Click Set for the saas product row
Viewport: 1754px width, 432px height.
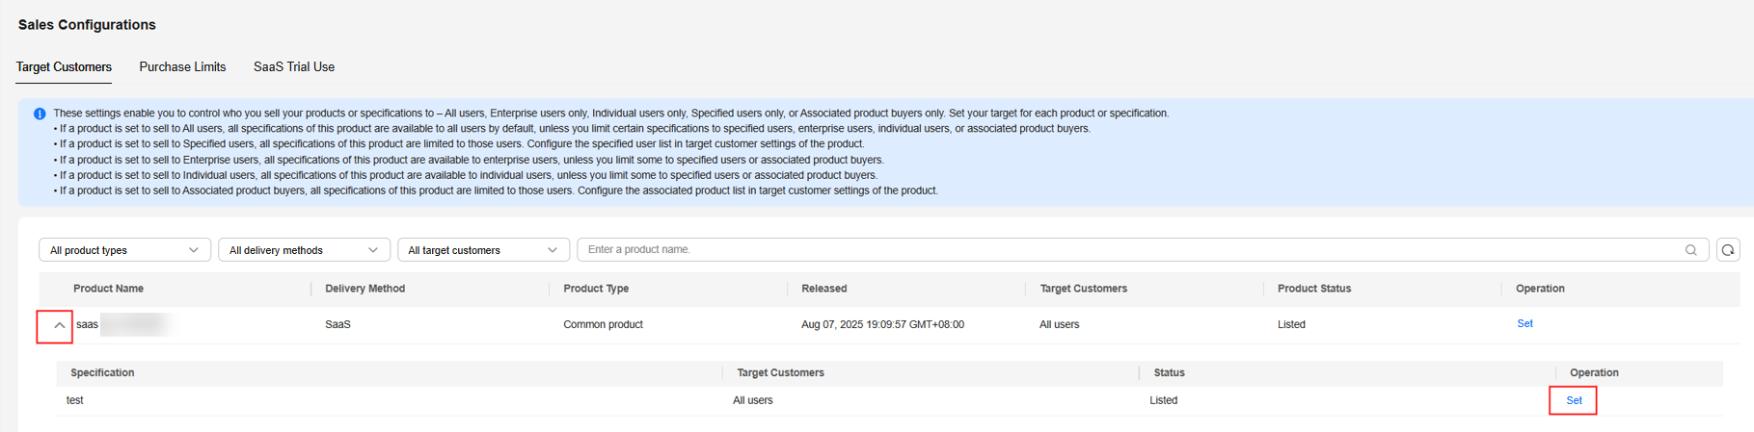1525,324
